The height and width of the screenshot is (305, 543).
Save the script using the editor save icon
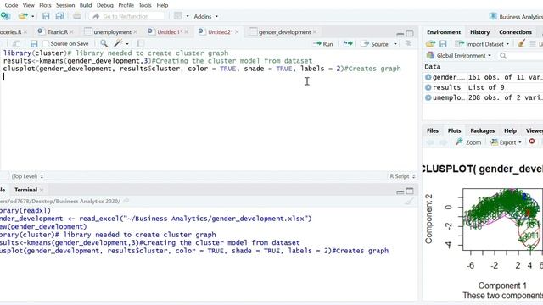34,43
